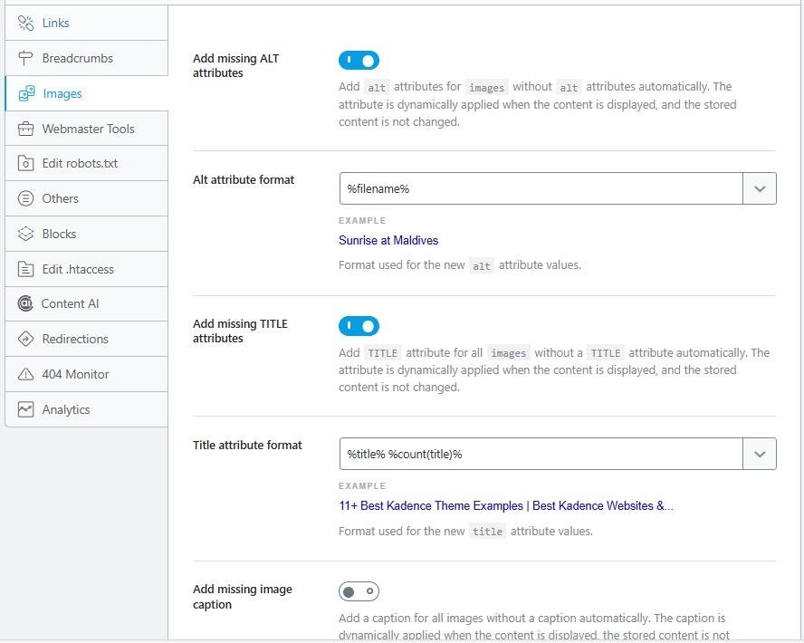Click the Analytics chart icon
804x643 pixels.
click(x=25, y=409)
